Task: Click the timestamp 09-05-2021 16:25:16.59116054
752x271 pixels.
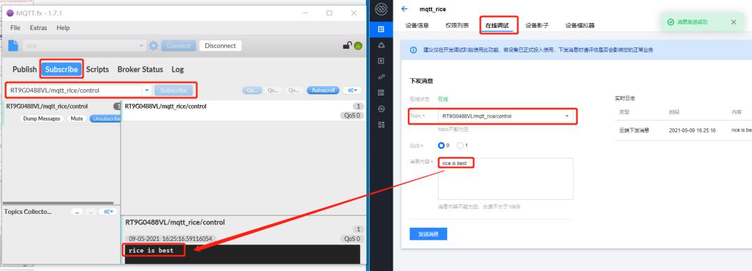Action: pyautogui.click(x=171, y=238)
